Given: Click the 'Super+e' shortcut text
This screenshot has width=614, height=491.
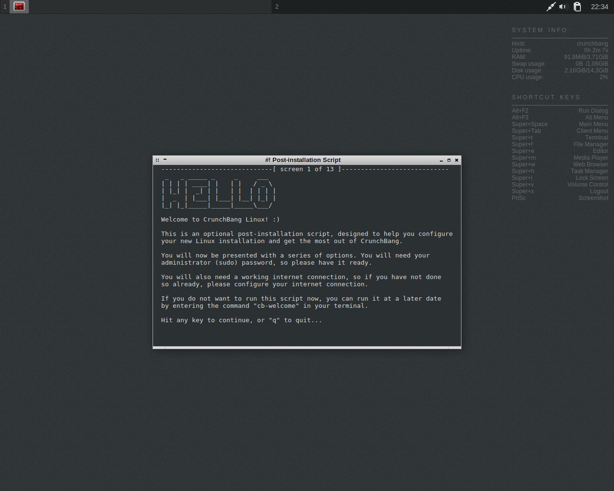Looking at the screenshot, I should (x=523, y=151).
